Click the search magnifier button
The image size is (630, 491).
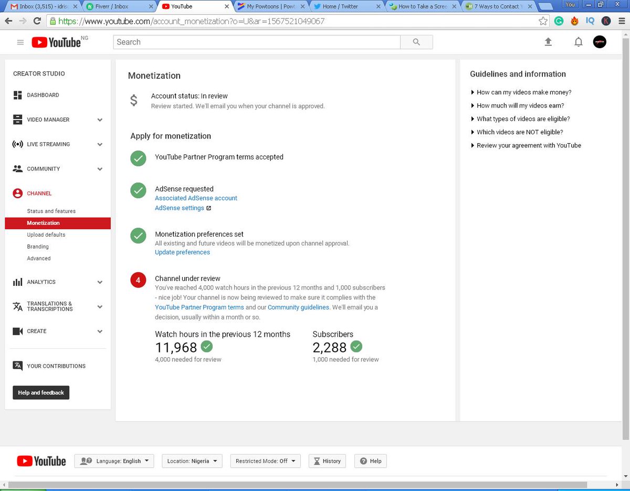pyautogui.click(x=416, y=42)
